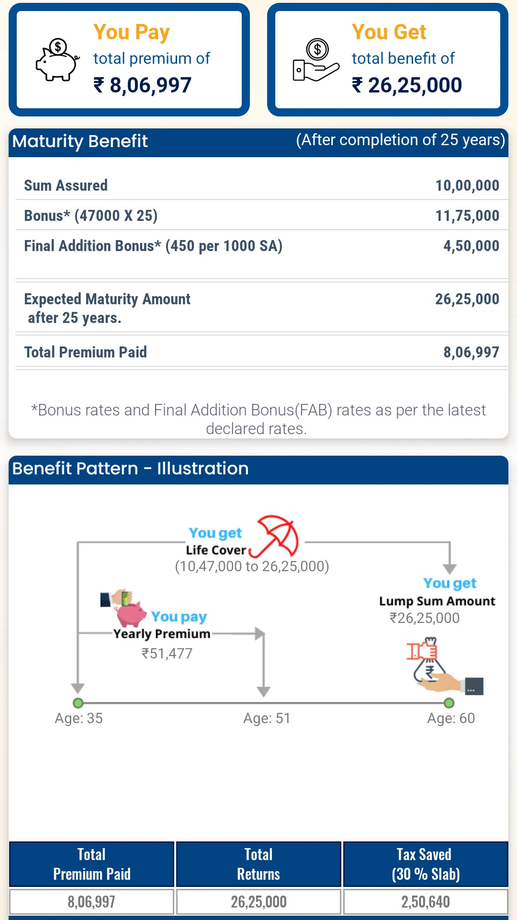The height and width of the screenshot is (920, 517).
Task: Tap the Tax Saved (30 % Slab) header
Action: 426,864
